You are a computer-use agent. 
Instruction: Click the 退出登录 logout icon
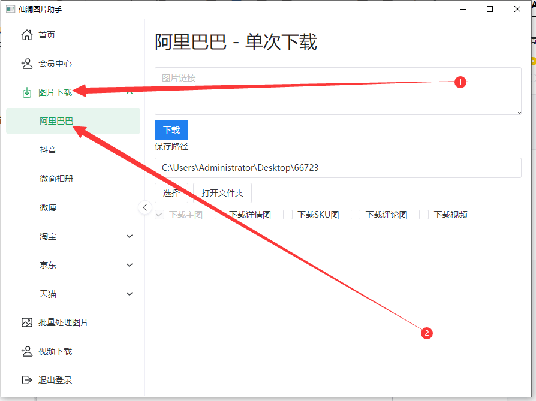pos(27,380)
